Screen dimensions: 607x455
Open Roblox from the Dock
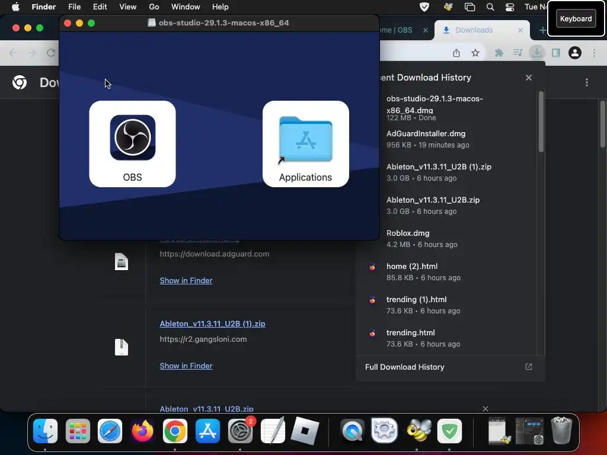[305, 431]
